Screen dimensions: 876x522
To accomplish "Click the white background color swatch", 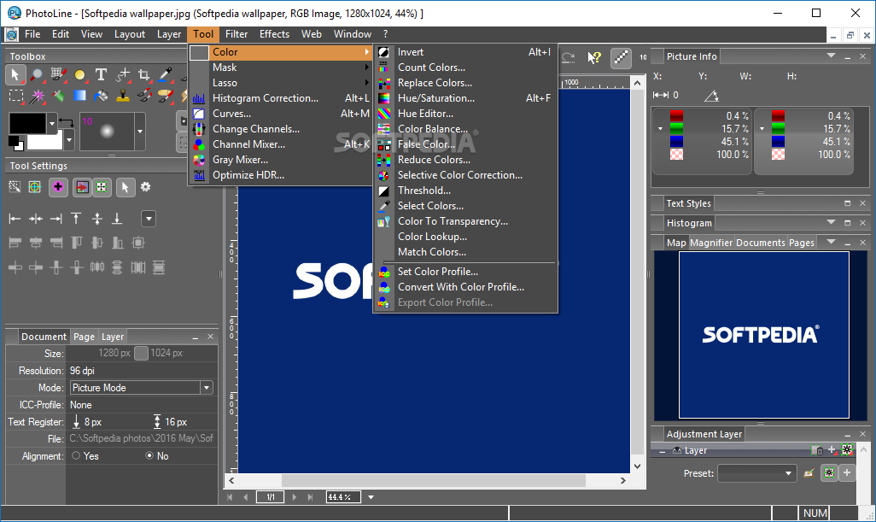I will [x=44, y=141].
